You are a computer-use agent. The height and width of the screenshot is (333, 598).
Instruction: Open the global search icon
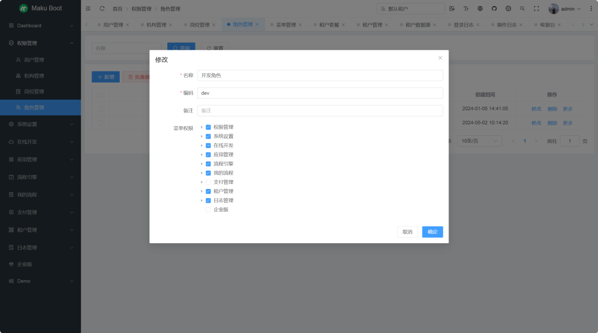pyautogui.click(x=522, y=8)
